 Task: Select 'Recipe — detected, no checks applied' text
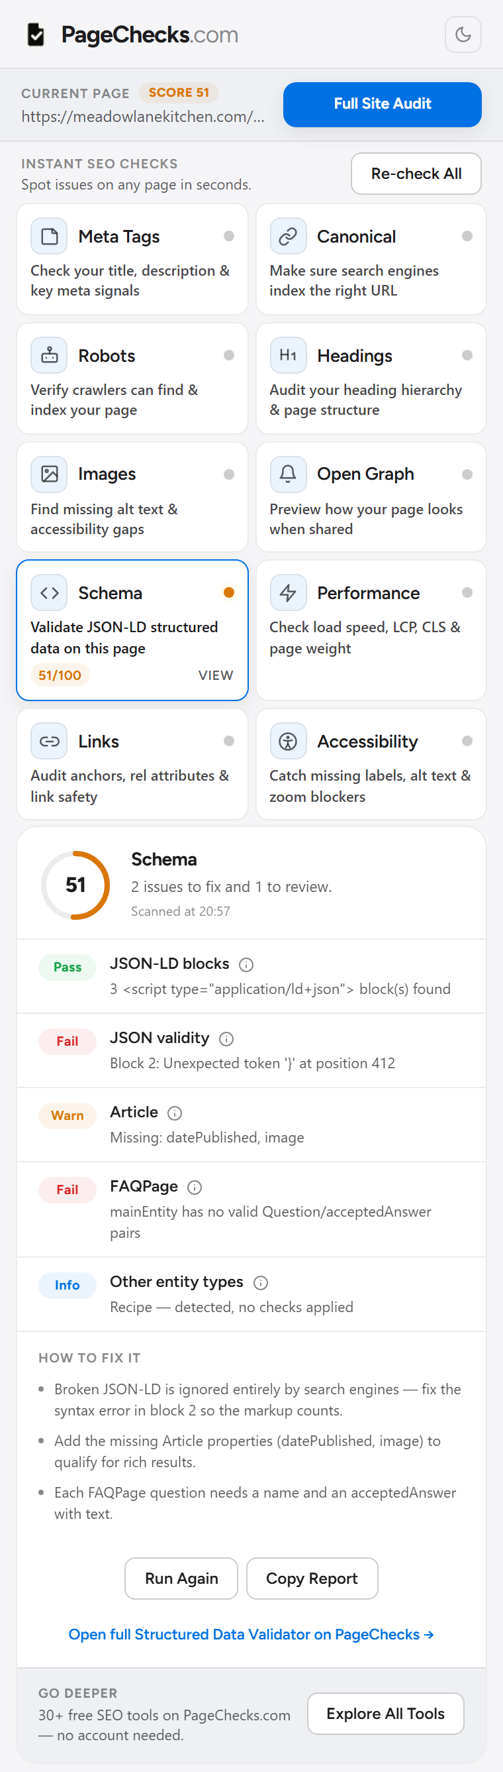click(232, 1307)
